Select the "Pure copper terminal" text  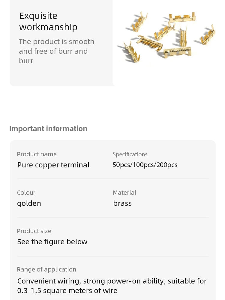click(53, 165)
